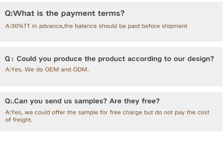Click the word "samples" in the third question

(x=90, y=101)
